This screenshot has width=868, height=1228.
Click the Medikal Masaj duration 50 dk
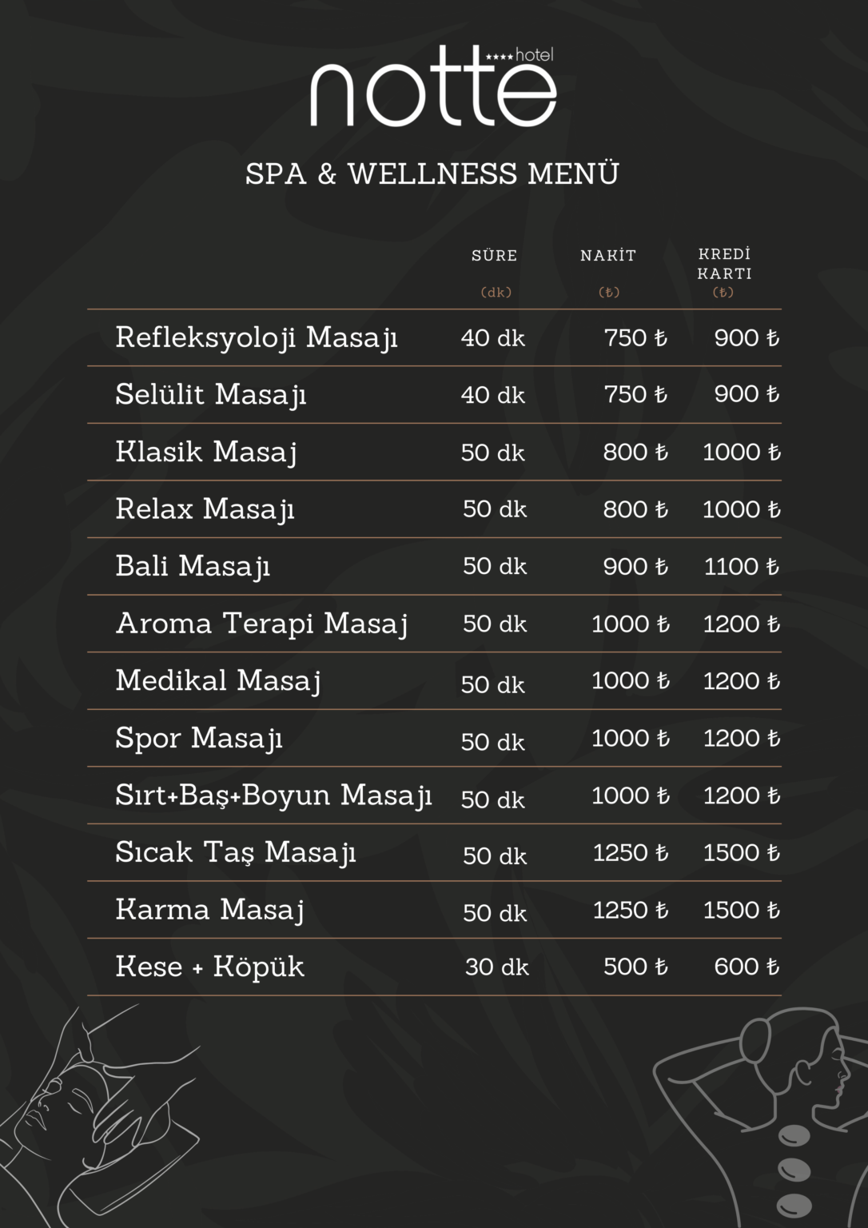tap(493, 684)
